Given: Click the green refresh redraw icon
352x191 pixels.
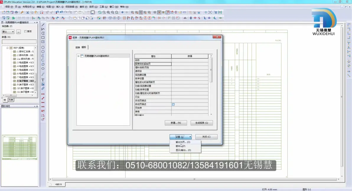Looking at the screenshot, I should coord(100,12).
